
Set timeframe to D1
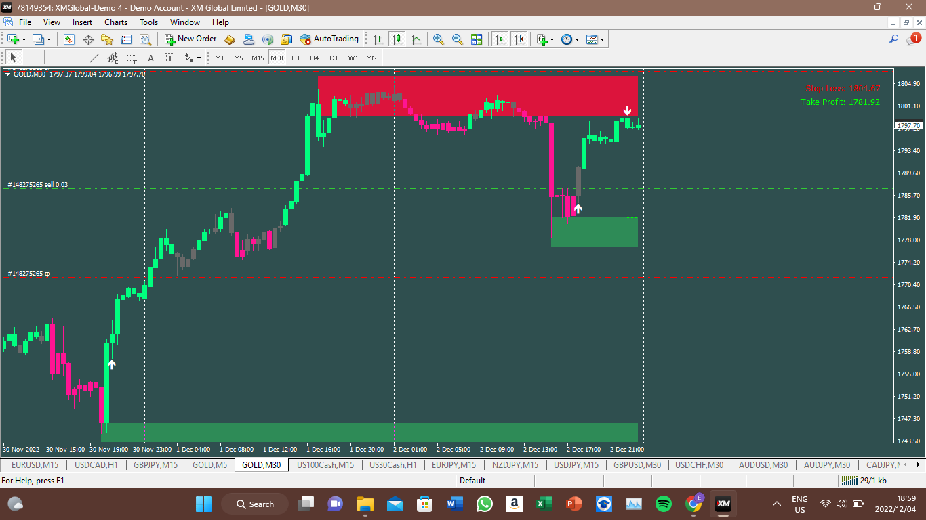tap(334, 58)
